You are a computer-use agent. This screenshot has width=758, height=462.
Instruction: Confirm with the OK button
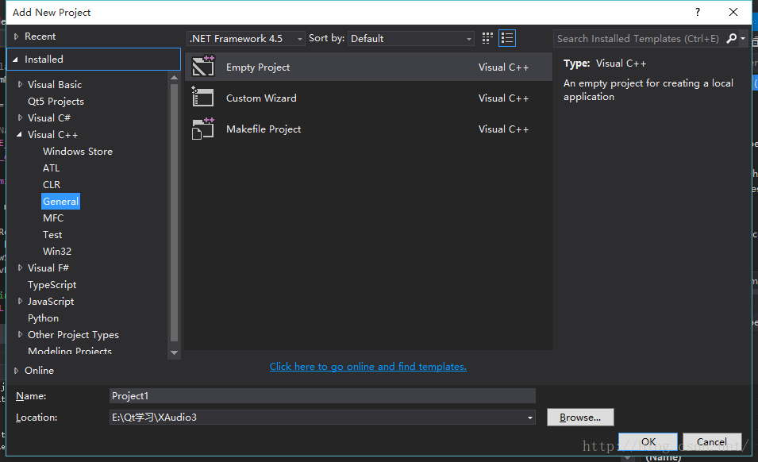(648, 441)
